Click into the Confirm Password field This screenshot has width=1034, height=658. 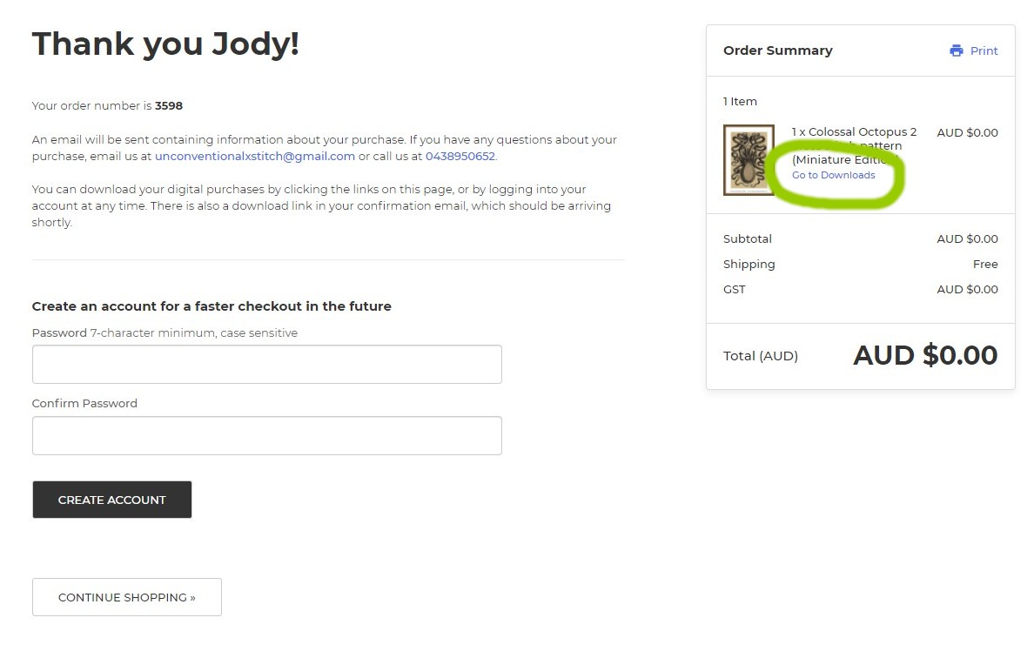pyautogui.click(x=266, y=435)
